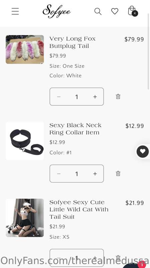Open the search magnifier icon

98,11
